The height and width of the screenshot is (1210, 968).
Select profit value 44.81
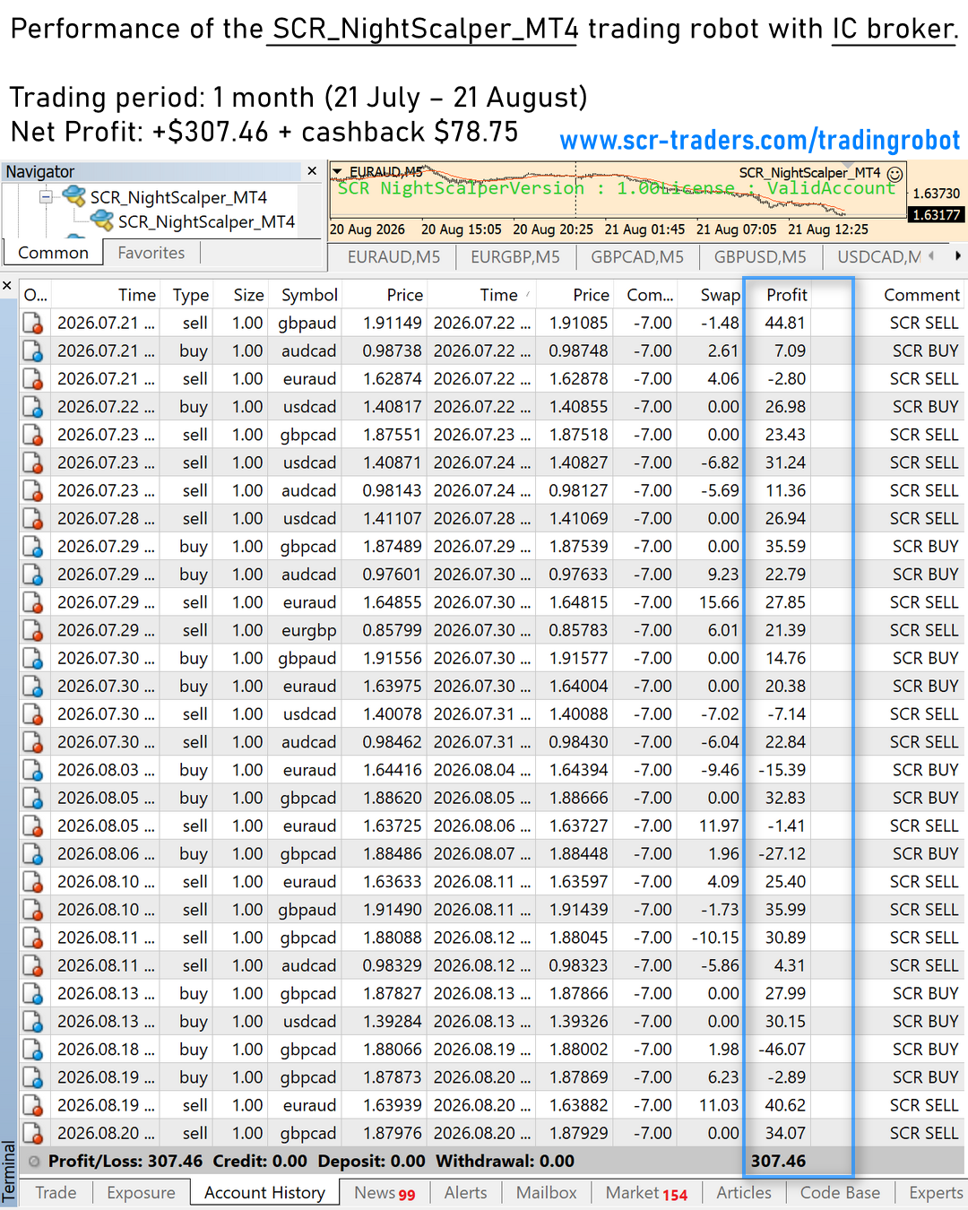785,323
